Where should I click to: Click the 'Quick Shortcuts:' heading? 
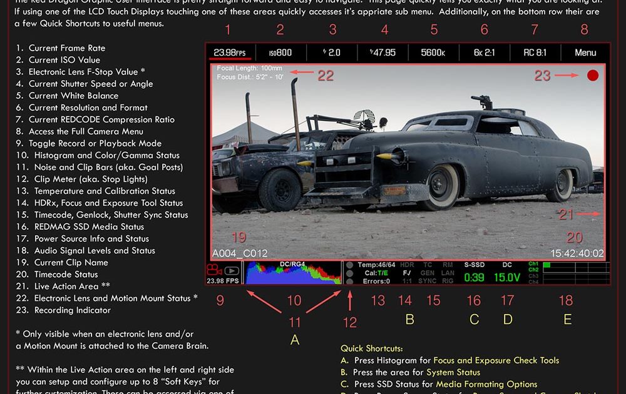click(371, 348)
